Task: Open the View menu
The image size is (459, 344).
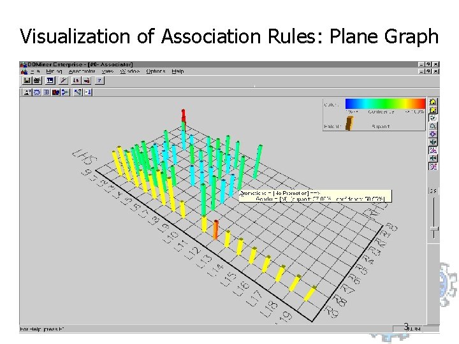Action: pyautogui.click(x=108, y=71)
